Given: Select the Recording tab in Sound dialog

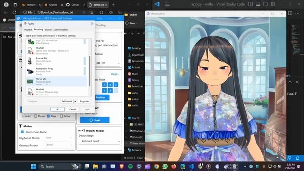Looking at the screenshot, I should 38,29.
